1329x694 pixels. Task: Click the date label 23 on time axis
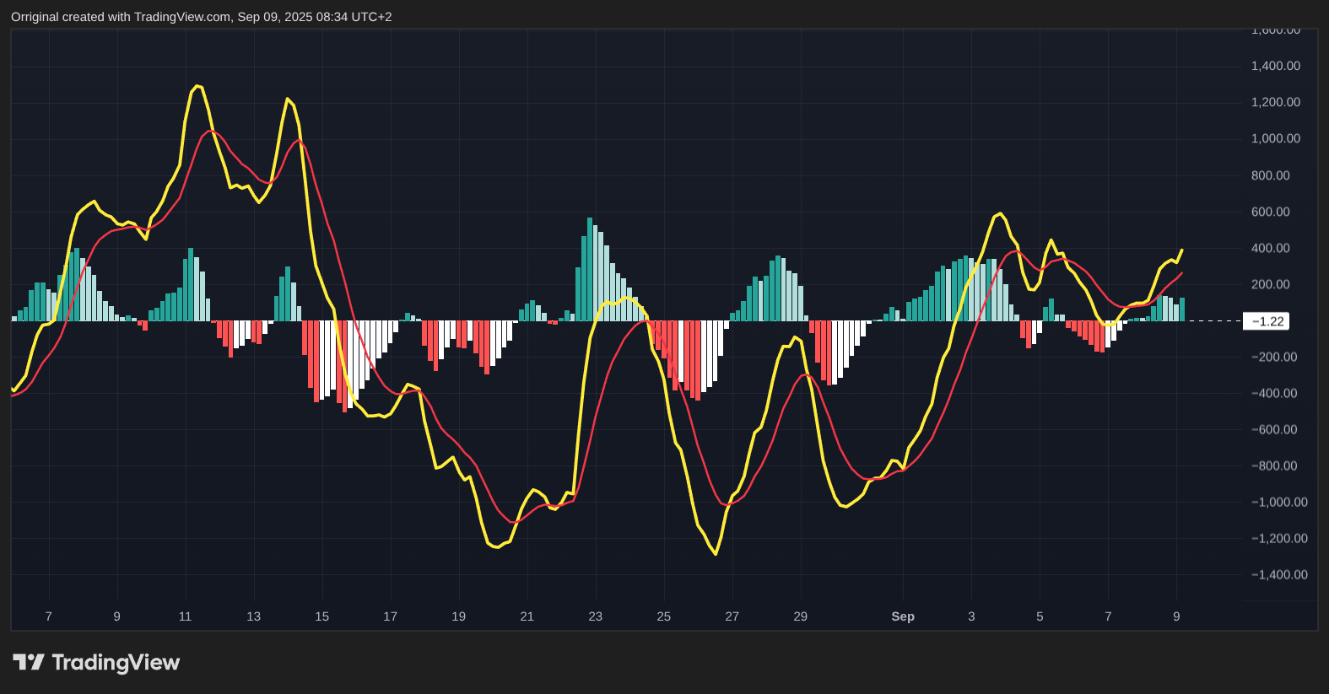pos(596,616)
